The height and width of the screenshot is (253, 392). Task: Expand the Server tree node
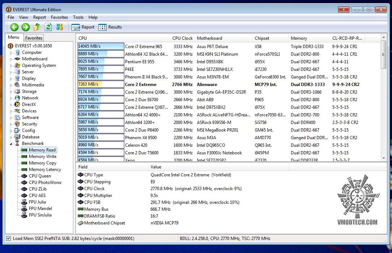coord(11,72)
